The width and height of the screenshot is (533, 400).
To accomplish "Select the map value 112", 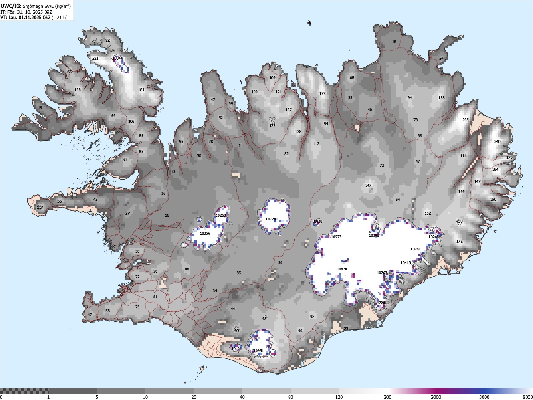I will [316, 144].
